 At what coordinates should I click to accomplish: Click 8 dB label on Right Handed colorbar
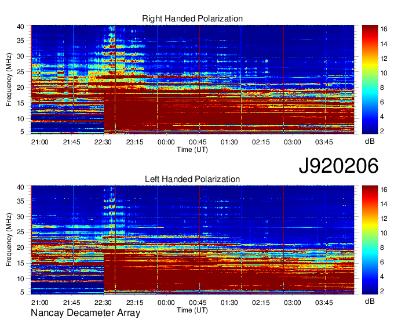(382, 88)
